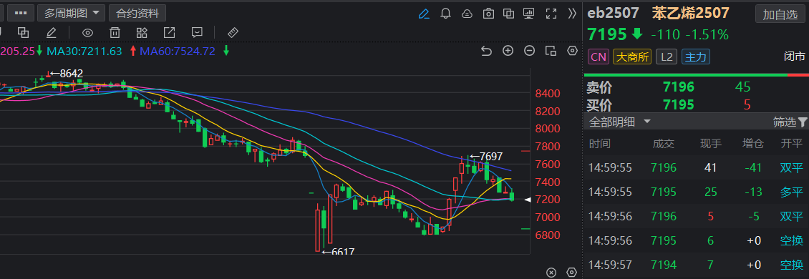Add a comment annotation icon
809x279 pixels.
pos(197,32)
